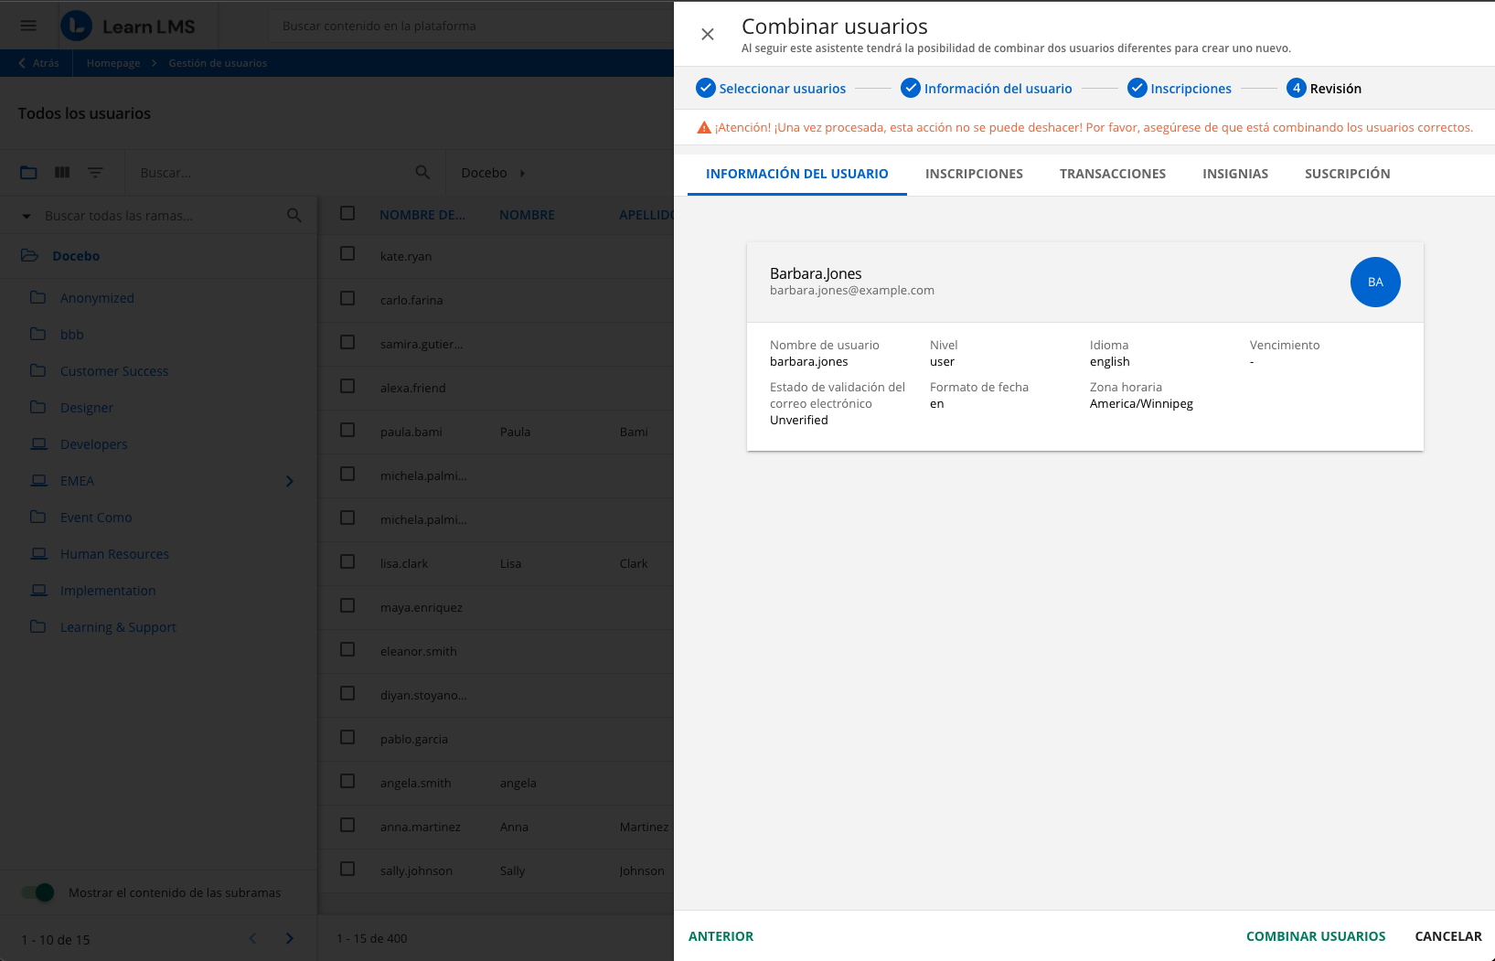Click the Docebo open folder icon

pyautogui.click(x=29, y=255)
